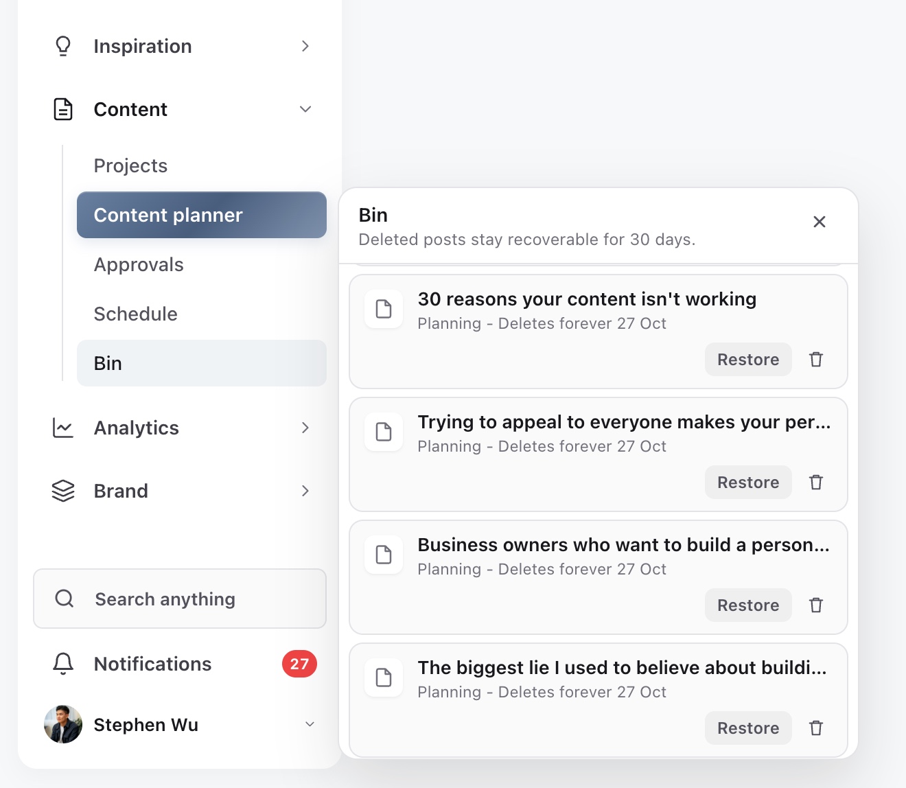Viewport: 906px width, 788px height.
Task: Select Content planner menu item
Action: coord(202,215)
